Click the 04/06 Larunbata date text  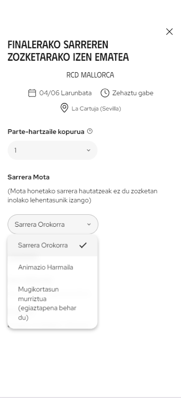click(65, 93)
